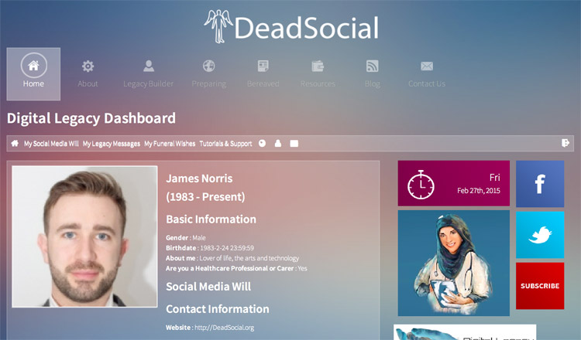This screenshot has height=340, width=581.
Task: Click the logout icon in dashboard toolbar
Action: [x=565, y=143]
